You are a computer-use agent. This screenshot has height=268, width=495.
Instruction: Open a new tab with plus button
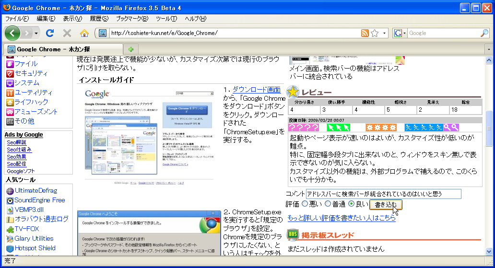tap(131, 49)
